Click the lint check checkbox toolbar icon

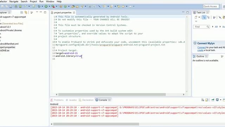26,6
